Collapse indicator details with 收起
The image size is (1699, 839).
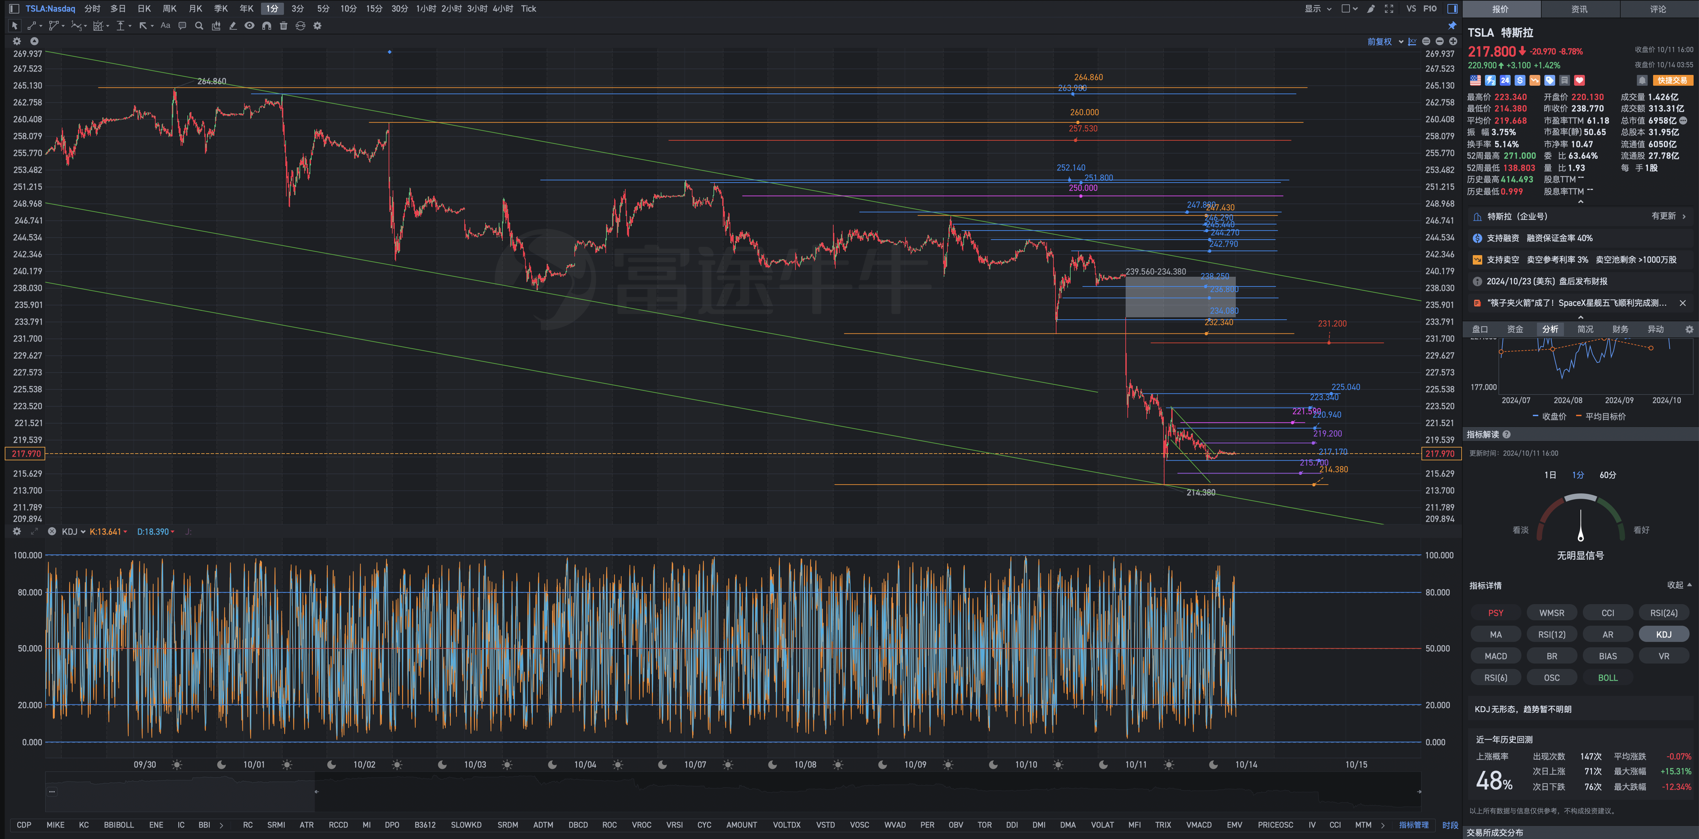pos(1679,585)
